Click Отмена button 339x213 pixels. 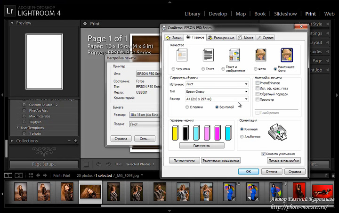tap(272, 172)
